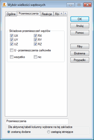Switch to the Ogólne tab
Screen dimensions: 94x140
[x=11, y=14]
